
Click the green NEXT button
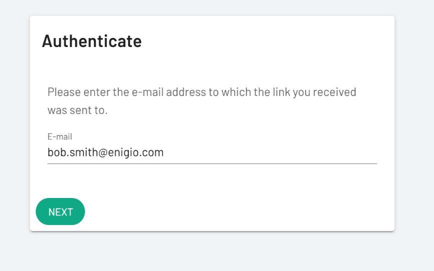pyautogui.click(x=60, y=211)
